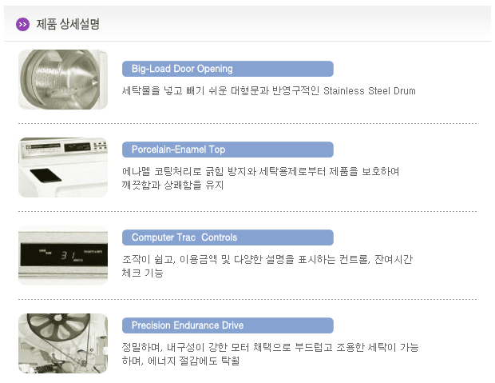Click the 에너지 절감에도 탁월 line
The height and width of the screenshot is (383, 495).
(180, 361)
